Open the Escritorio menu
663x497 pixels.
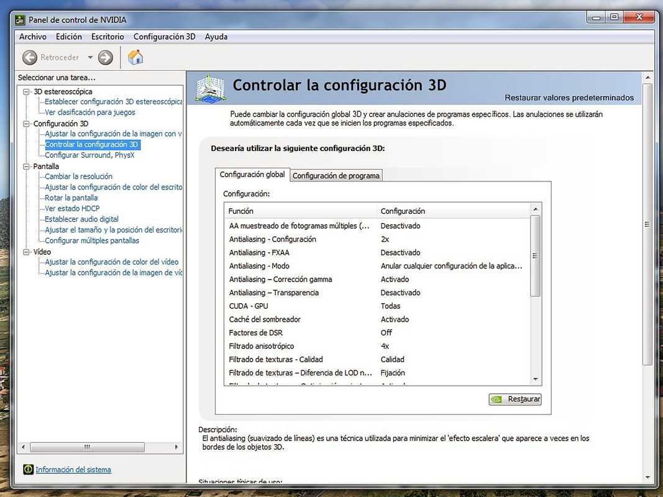[107, 37]
